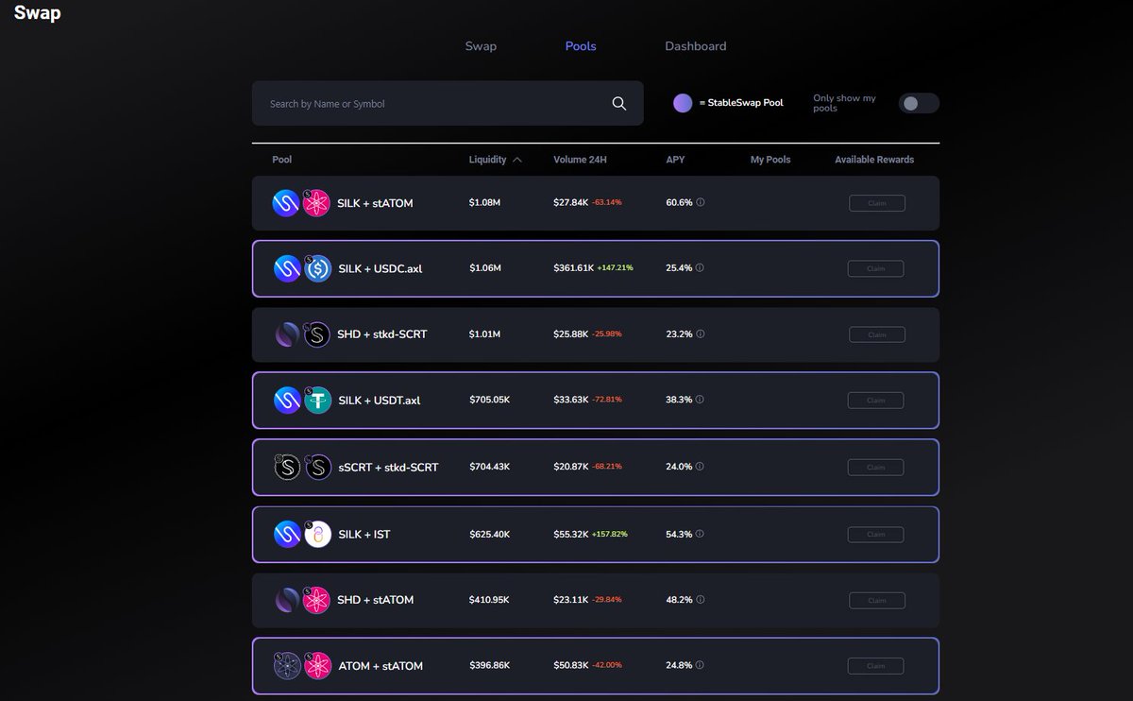Click the stATOM icon in SHD + stATOM row
The image size is (1133, 701).
(x=316, y=600)
